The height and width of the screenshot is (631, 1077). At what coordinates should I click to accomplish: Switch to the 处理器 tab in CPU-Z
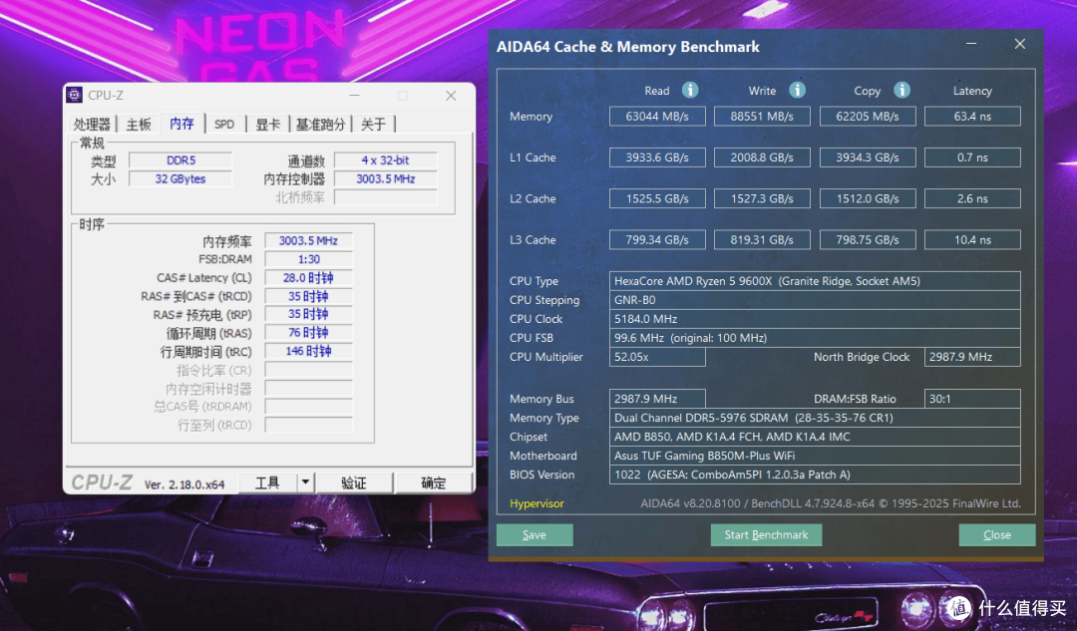pyautogui.click(x=92, y=125)
